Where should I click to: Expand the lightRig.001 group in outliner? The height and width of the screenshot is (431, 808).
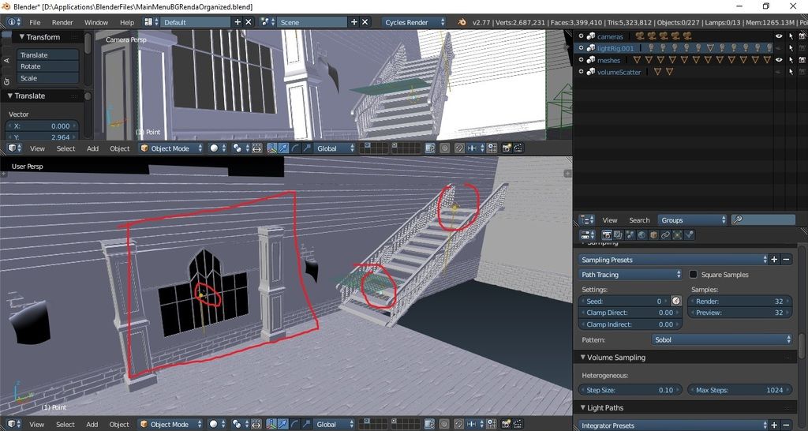582,48
